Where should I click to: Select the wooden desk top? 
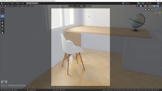103,30
